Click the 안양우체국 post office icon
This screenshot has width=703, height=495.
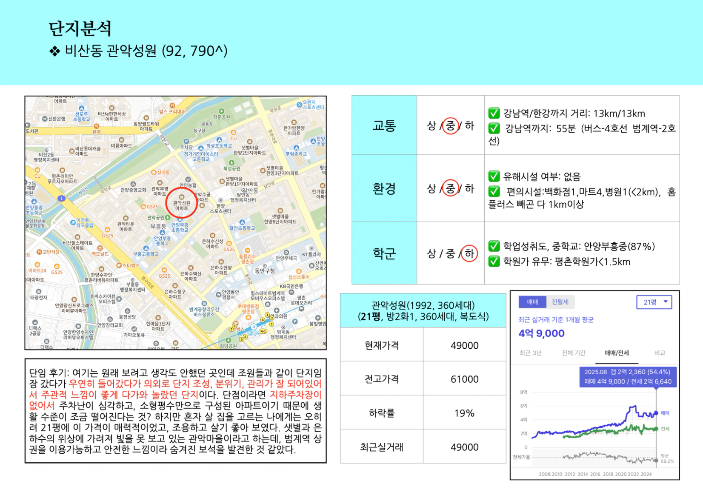286,253
